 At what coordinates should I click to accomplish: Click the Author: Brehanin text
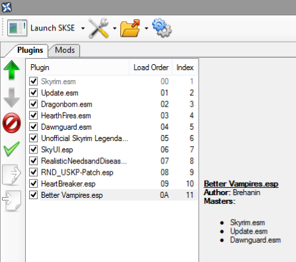click(232, 193)
